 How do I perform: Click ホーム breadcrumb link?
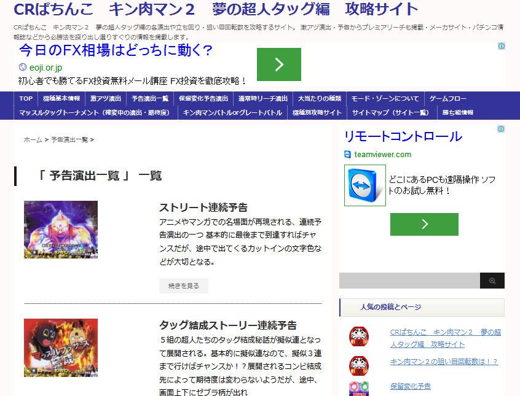[33, 140]
